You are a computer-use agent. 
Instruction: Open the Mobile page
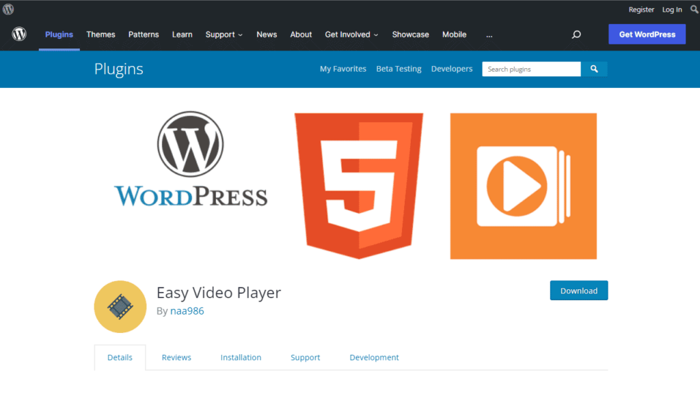(454, 34)
